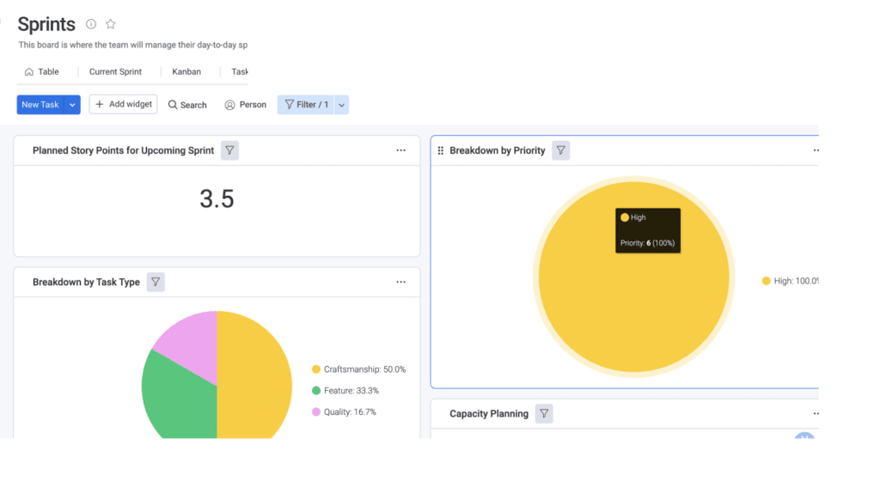Switch to the Current Sprint tab
Screen dimensions: 880x481
(115, 72)
